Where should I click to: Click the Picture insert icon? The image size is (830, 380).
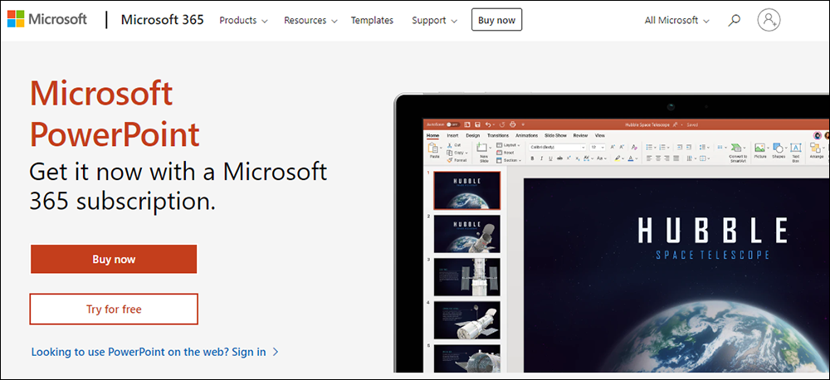pyautogui.click(x=759, y=147)
